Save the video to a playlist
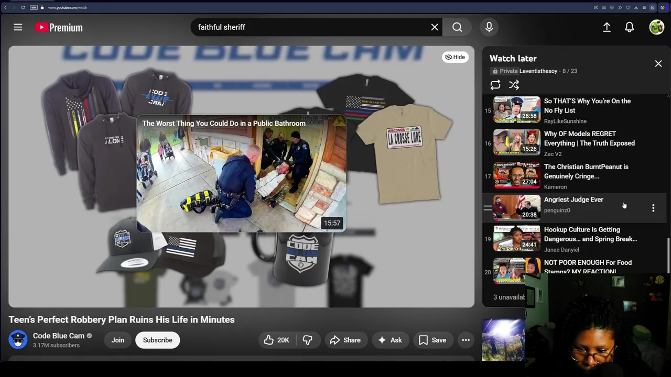Screen dimensions: 671x377 coord(432,340)
